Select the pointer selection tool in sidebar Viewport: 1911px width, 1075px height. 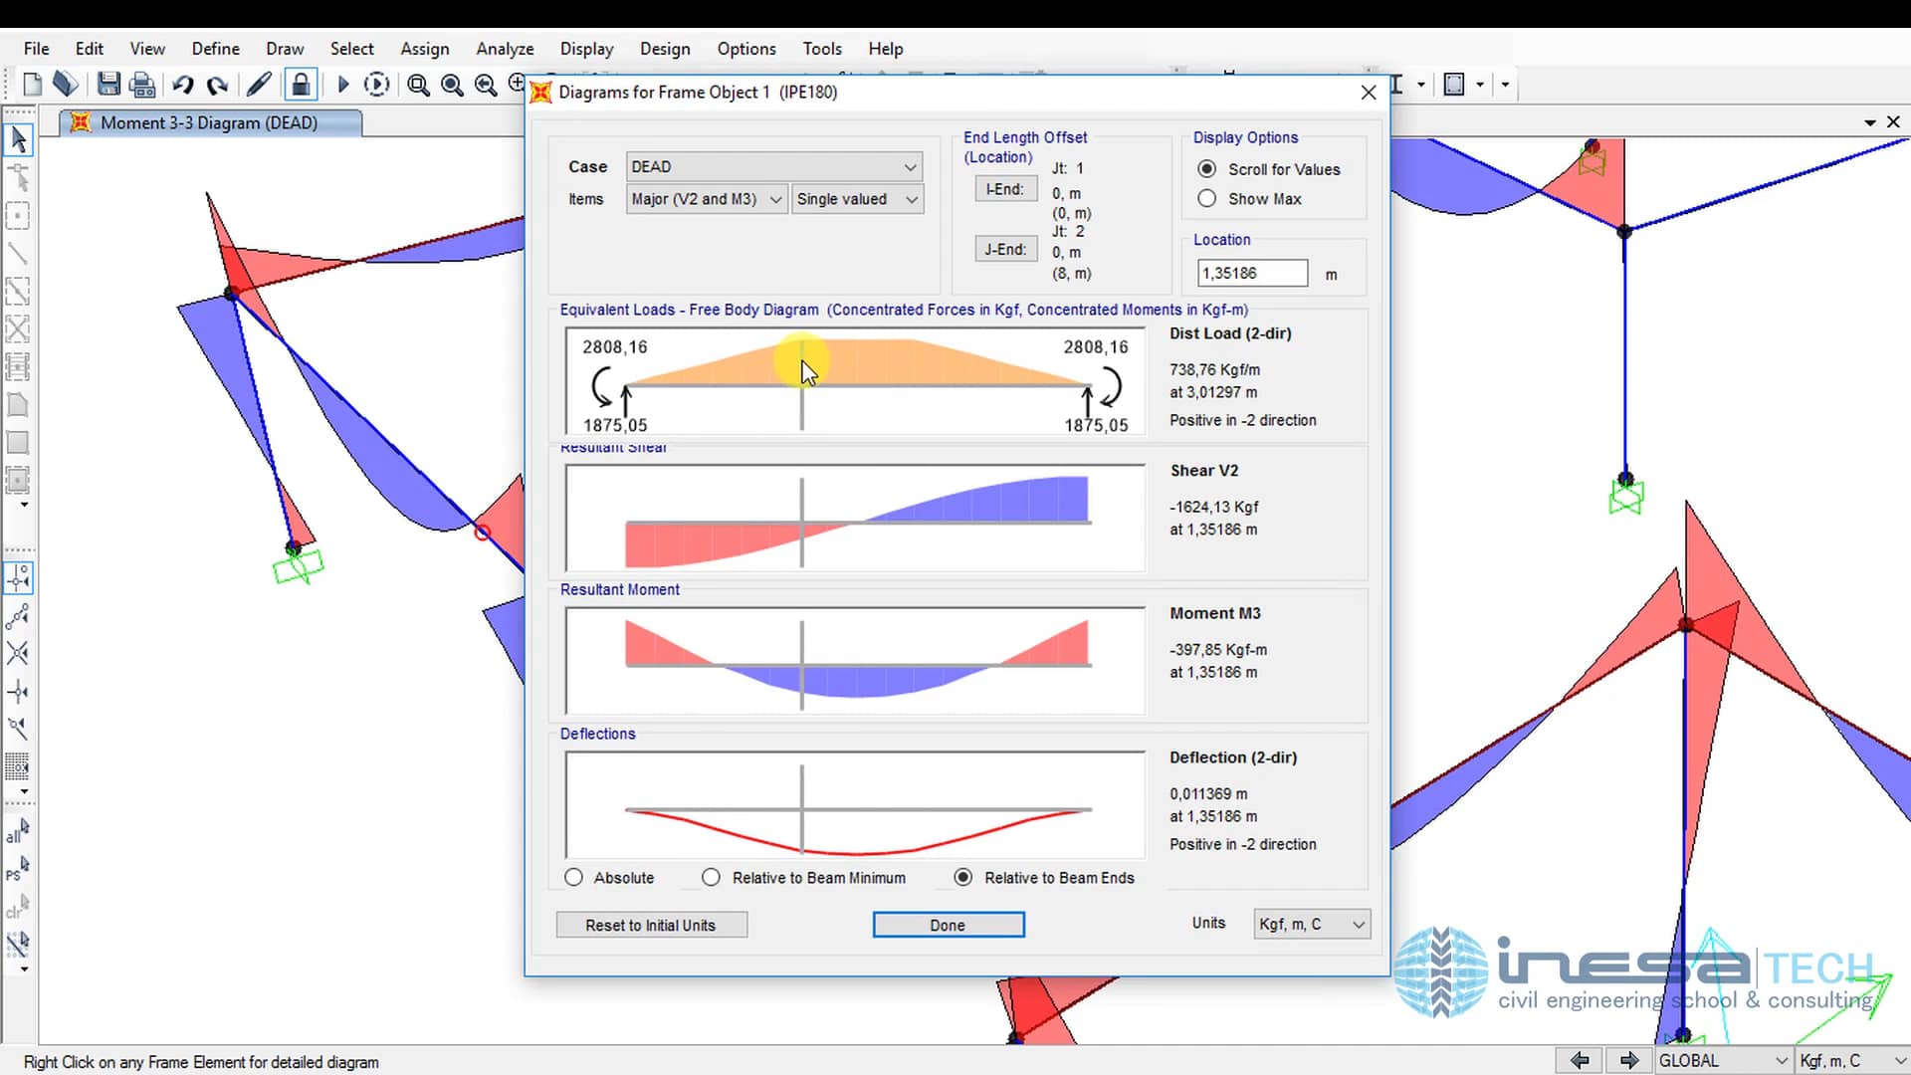pos(18,140)
